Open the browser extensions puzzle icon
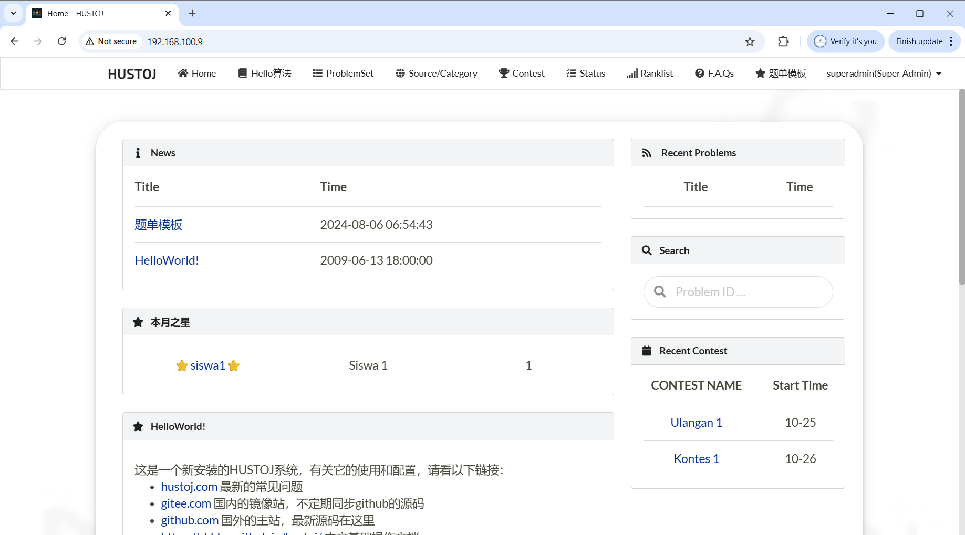 click(783, 41)
